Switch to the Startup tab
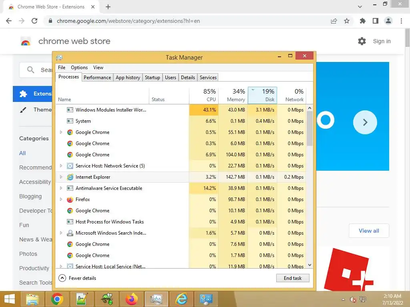The image size is (410, 307). tap(153, 78)
